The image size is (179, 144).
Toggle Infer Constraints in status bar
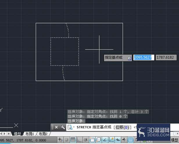tap(60, 140)
